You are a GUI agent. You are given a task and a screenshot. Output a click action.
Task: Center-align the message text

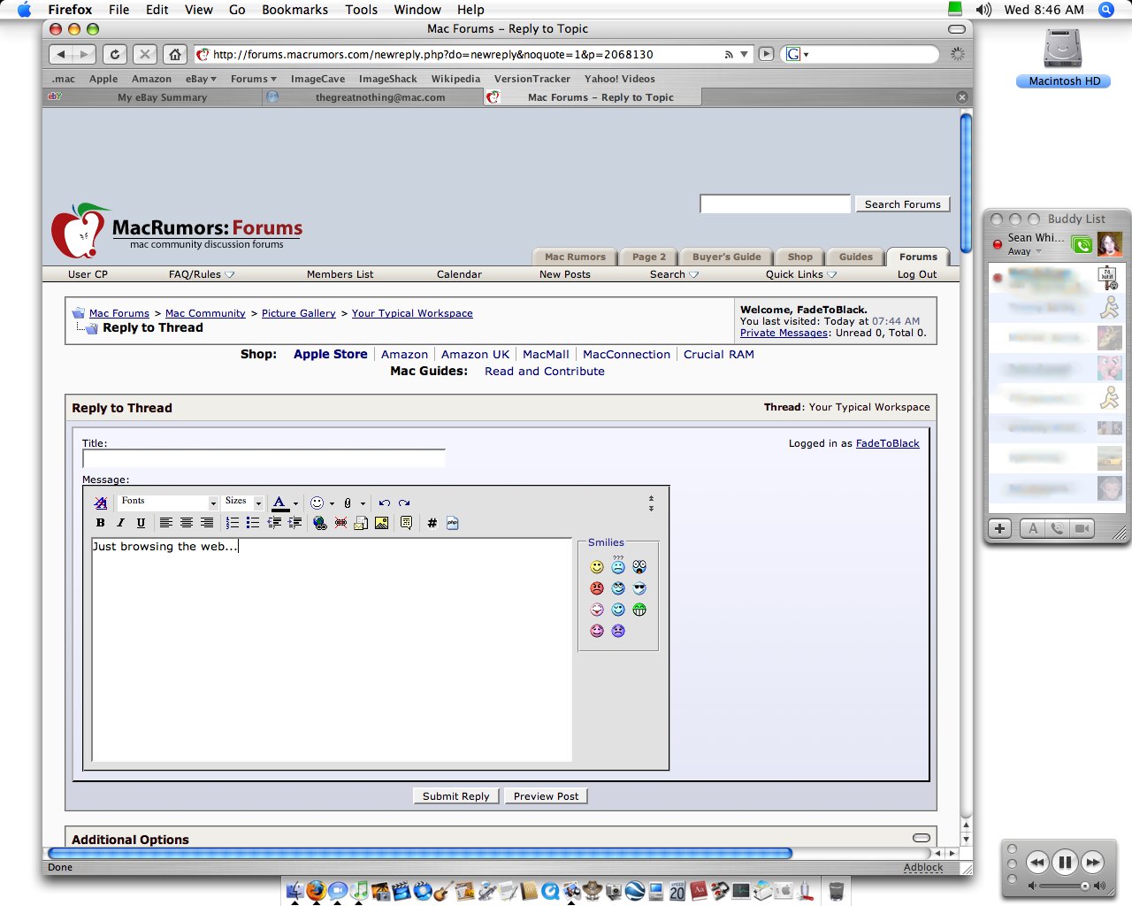(186, 523)
